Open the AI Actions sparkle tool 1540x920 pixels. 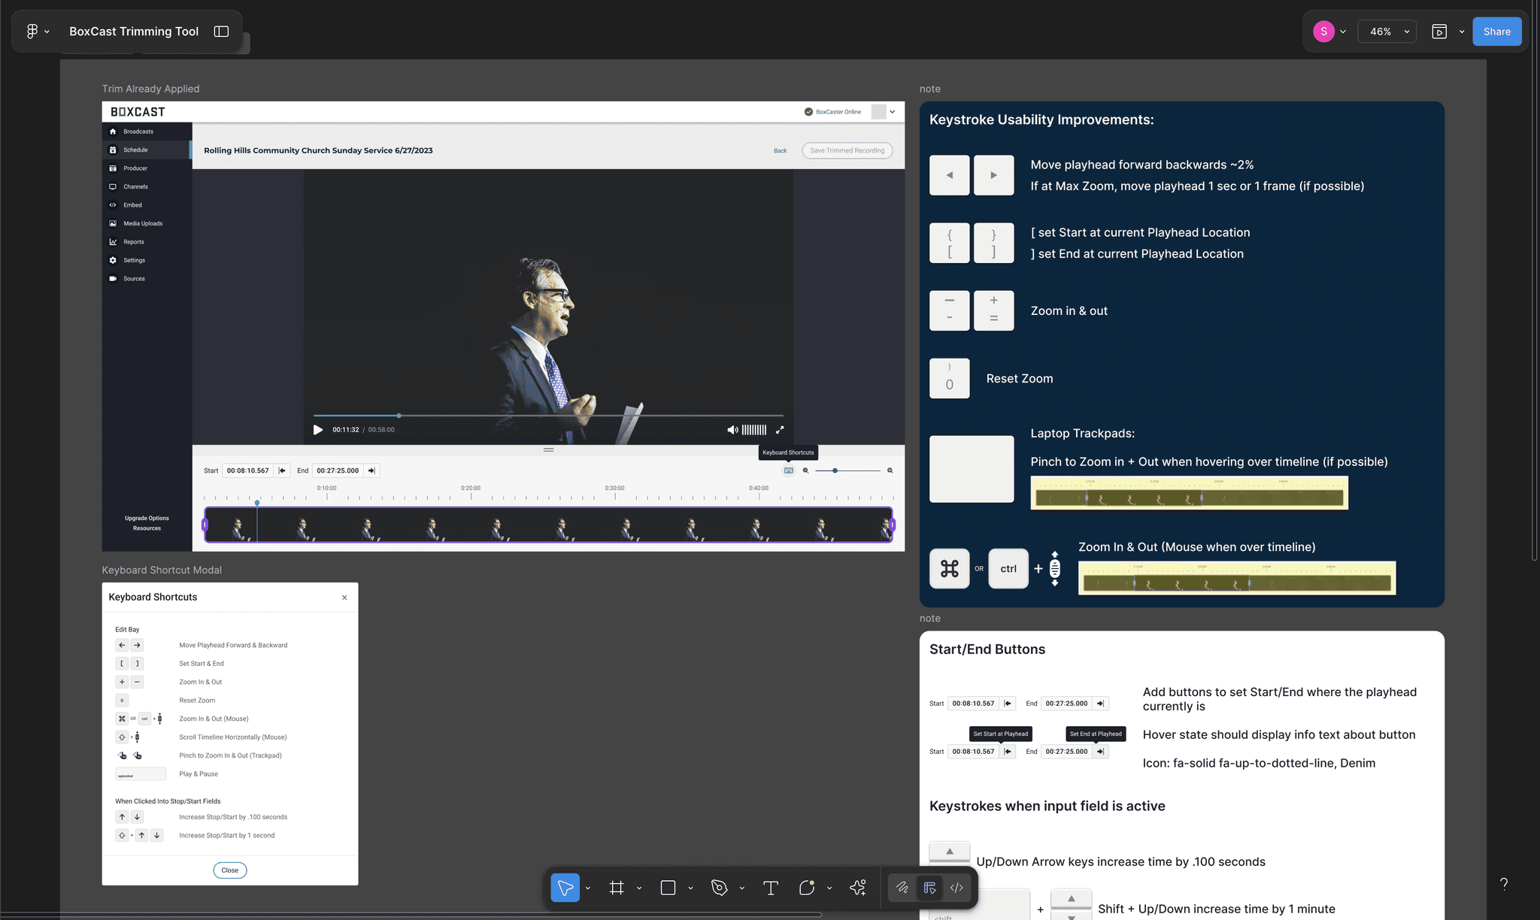858,888
